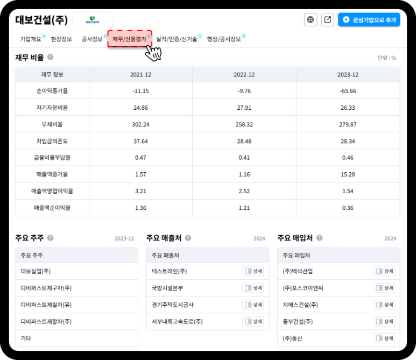Open 상세 for (주)포스코이앤씨

[x=384, y=288]
